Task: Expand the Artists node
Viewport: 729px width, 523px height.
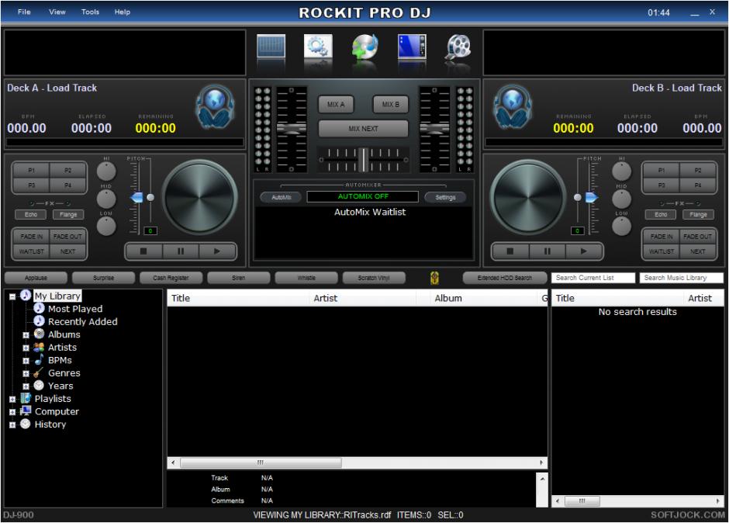Action: (x=26, y=348)
